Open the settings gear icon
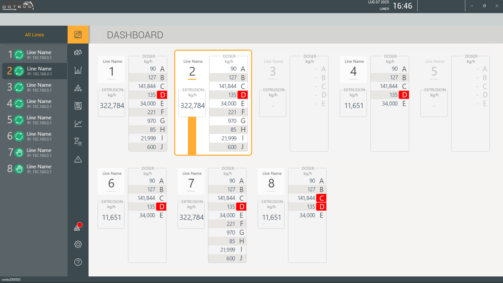The width and height of the screenshot is (503, 283). click(x=78, y=244)
